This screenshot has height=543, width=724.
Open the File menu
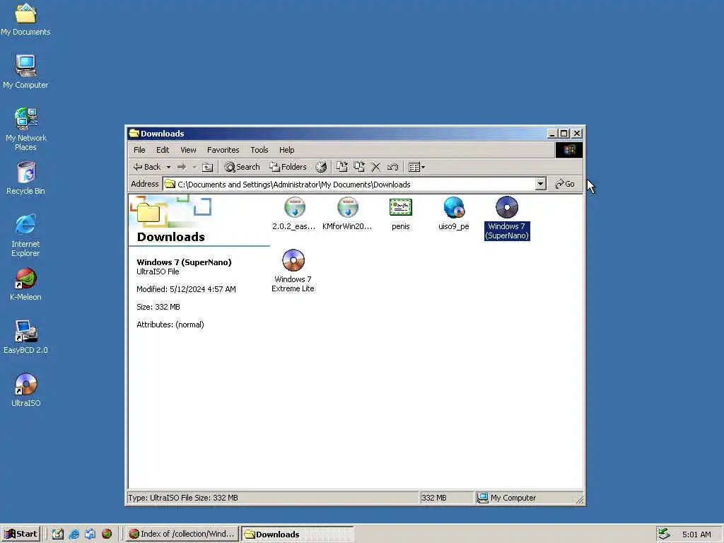[x=139, y=150]
